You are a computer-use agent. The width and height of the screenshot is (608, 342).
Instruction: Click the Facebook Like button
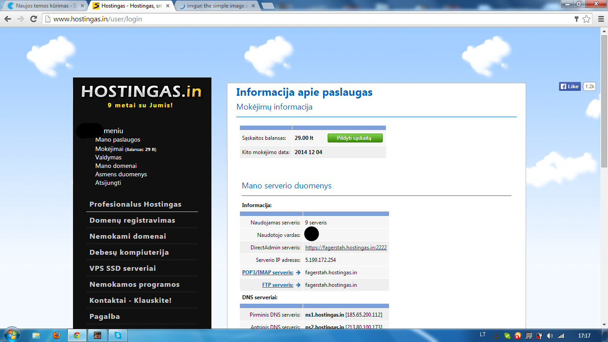pos(570,86)
